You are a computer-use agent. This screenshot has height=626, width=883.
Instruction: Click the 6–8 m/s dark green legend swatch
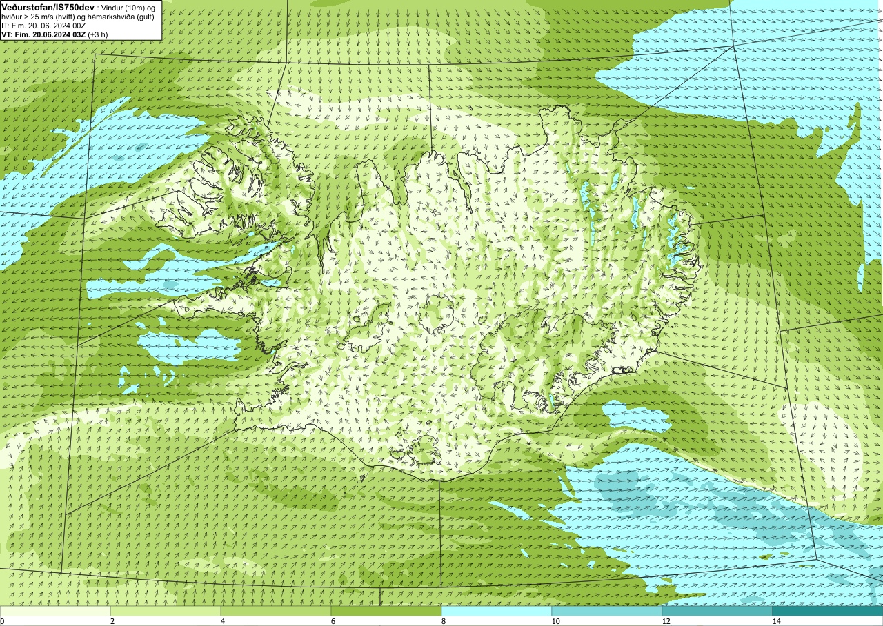pos(386,611)
